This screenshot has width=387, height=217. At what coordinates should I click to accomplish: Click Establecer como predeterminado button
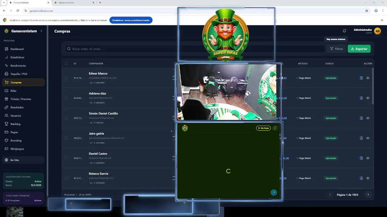coord(131,20)
